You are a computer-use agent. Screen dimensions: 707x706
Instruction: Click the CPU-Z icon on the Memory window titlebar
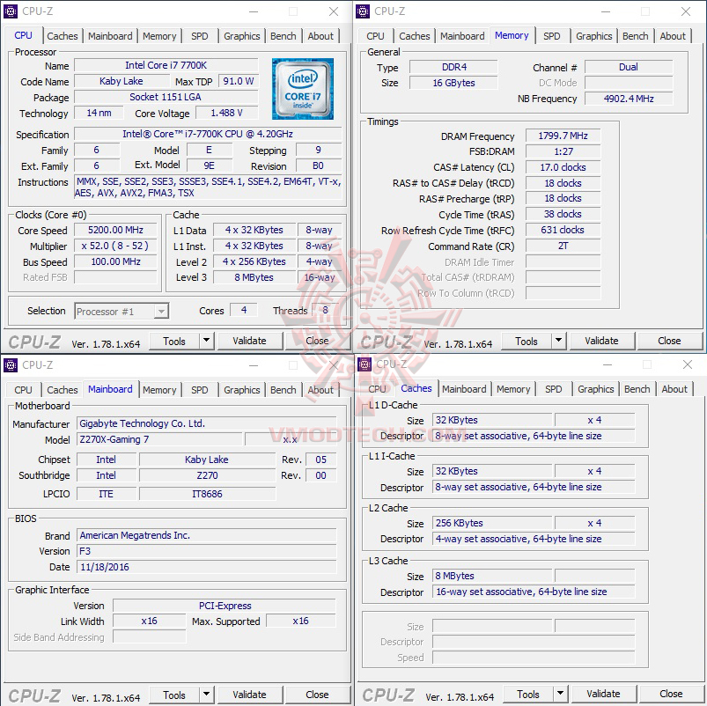[364, 11]
